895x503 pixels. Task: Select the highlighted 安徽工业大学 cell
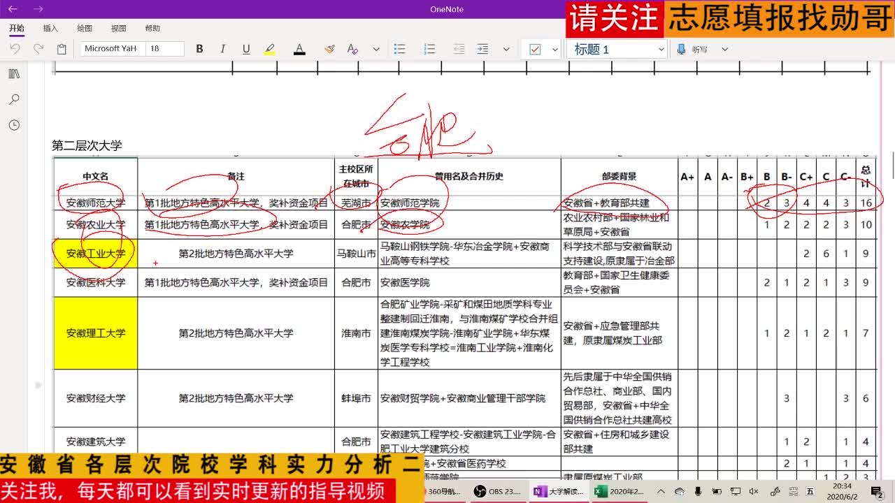pos(96,254)
